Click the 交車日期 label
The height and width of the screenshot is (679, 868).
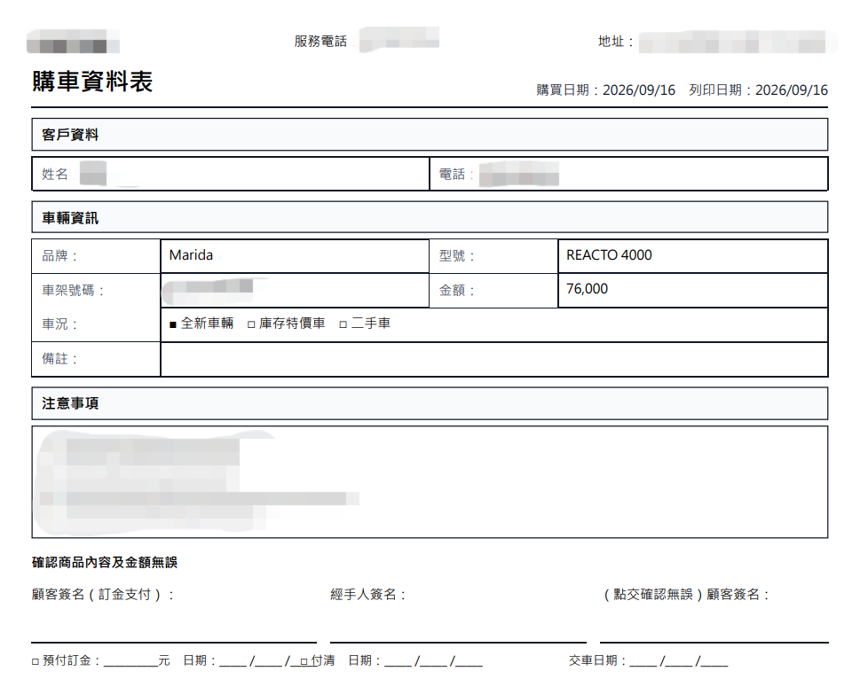click(597, 660)
